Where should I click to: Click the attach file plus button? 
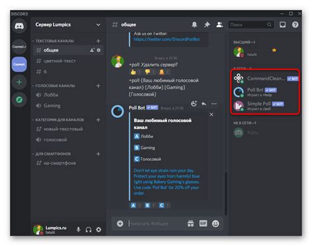(120, 224)
